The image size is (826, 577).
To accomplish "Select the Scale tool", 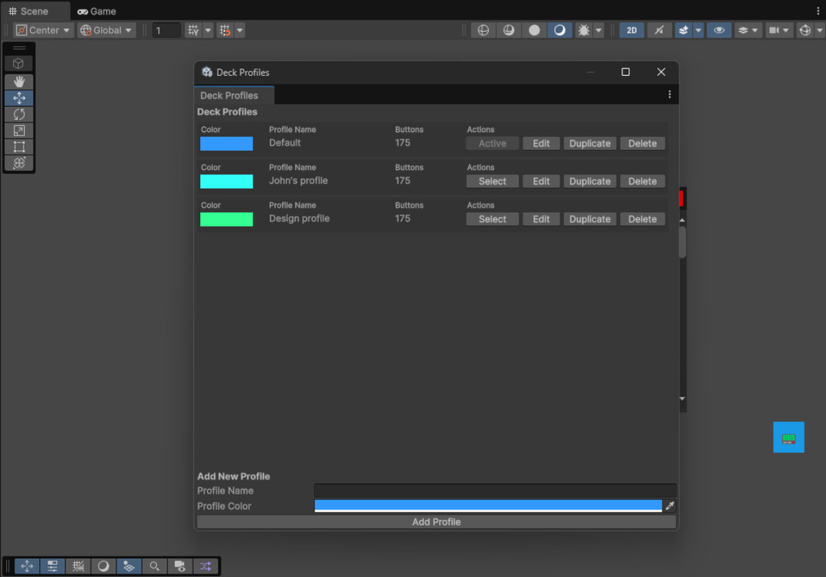I will 19,130.
